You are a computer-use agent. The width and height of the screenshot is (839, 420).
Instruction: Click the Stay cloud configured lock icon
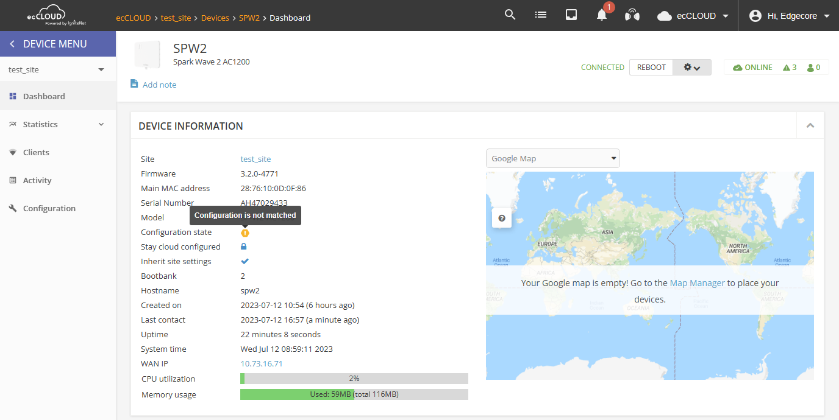coord(244,247)
